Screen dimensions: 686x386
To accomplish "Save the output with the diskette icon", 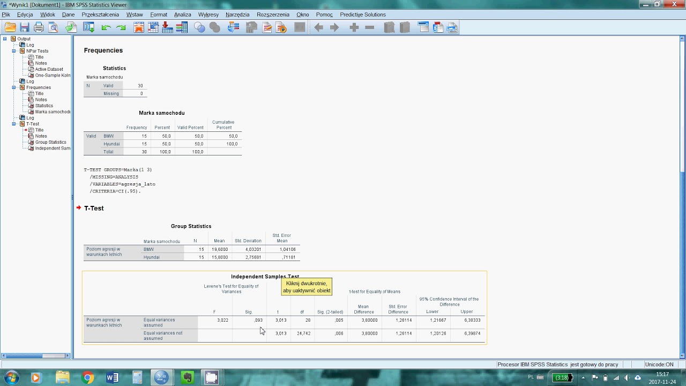I will click(x=24, y=27).
